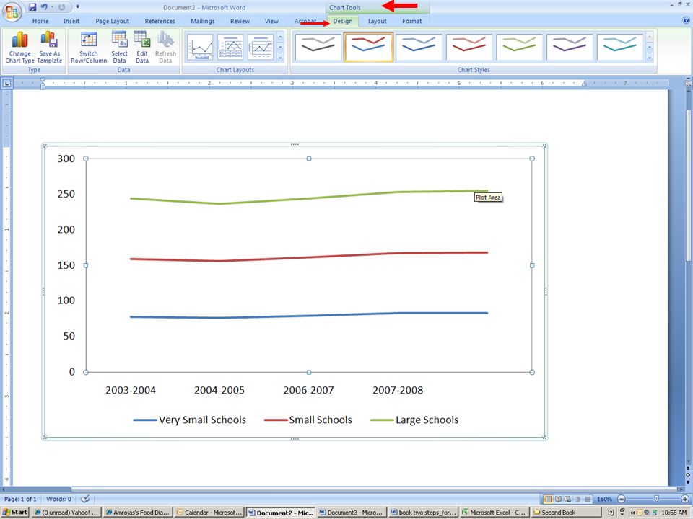Click Zoom Out minus button
The width and height of the screenshot is (693, 519).
tap(622, 499)
